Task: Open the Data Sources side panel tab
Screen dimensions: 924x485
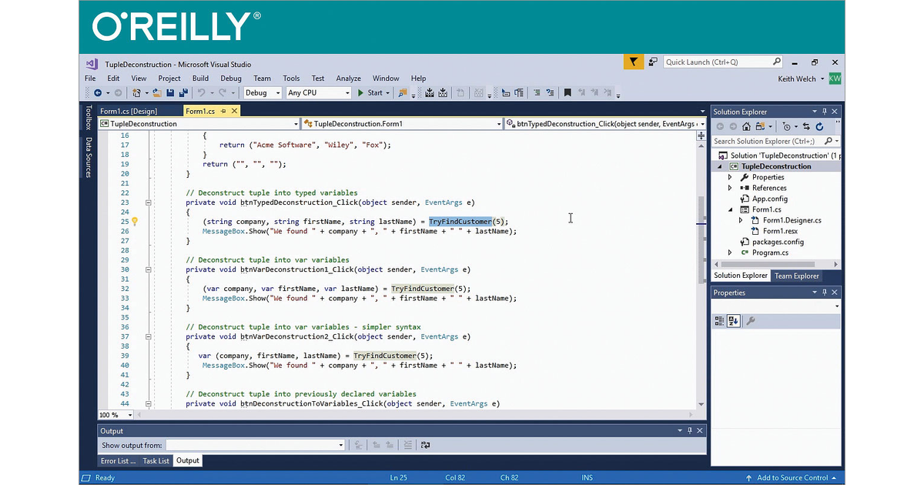Action: tap(89, 157)
